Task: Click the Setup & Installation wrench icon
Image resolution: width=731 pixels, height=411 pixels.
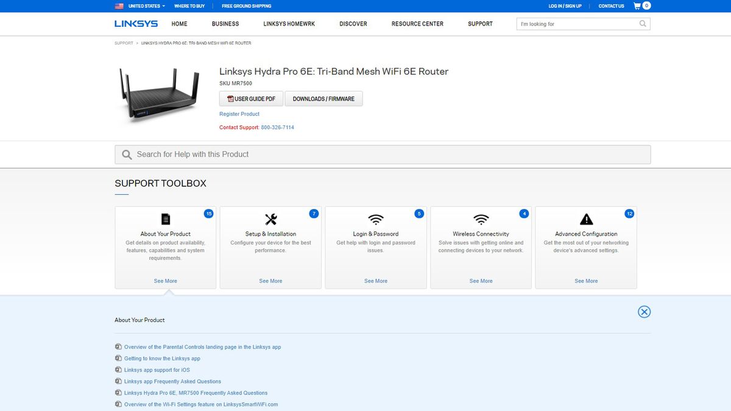Action: [270, 219]
